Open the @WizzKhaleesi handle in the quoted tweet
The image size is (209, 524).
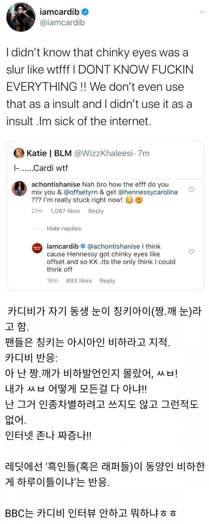(103, 153)
